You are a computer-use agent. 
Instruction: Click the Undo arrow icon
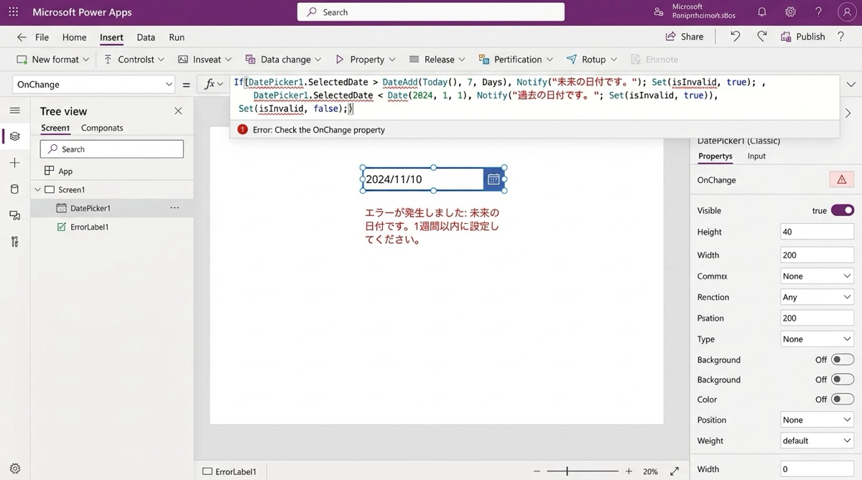[735, 37]
